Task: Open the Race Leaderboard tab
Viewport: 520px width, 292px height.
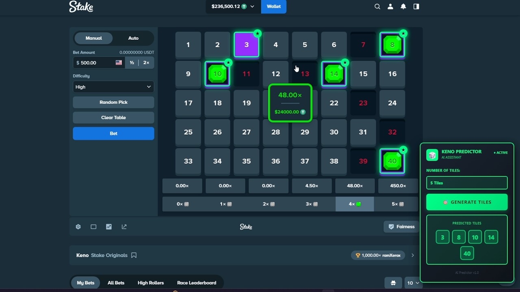Action: click(x=197, y=283)
